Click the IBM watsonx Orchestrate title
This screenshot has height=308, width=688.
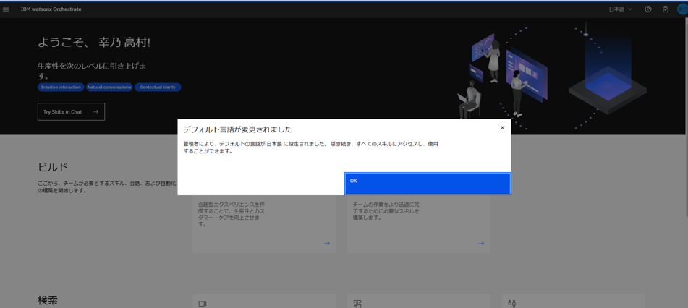tap(51, 9)
